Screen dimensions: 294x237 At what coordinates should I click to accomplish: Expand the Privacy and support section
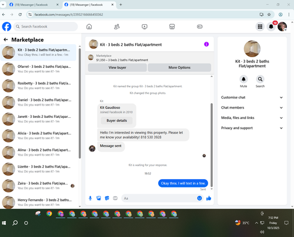click(252, 128)
